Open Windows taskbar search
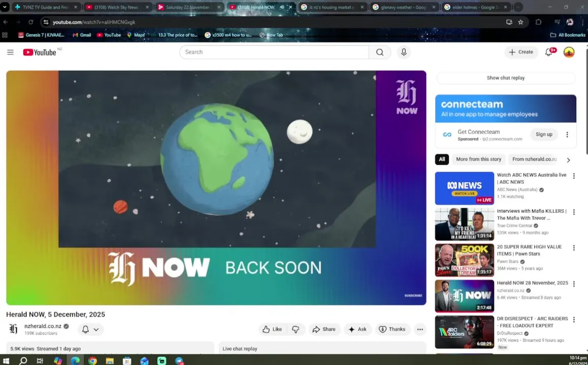The width and height of the screenshot is (588, 365). 23,361
